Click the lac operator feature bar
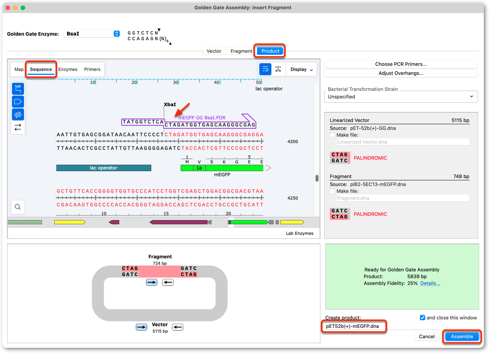Image resolution: width=489 pixels, height=353 pixels. pyautogui.click(x=103, y=168)
